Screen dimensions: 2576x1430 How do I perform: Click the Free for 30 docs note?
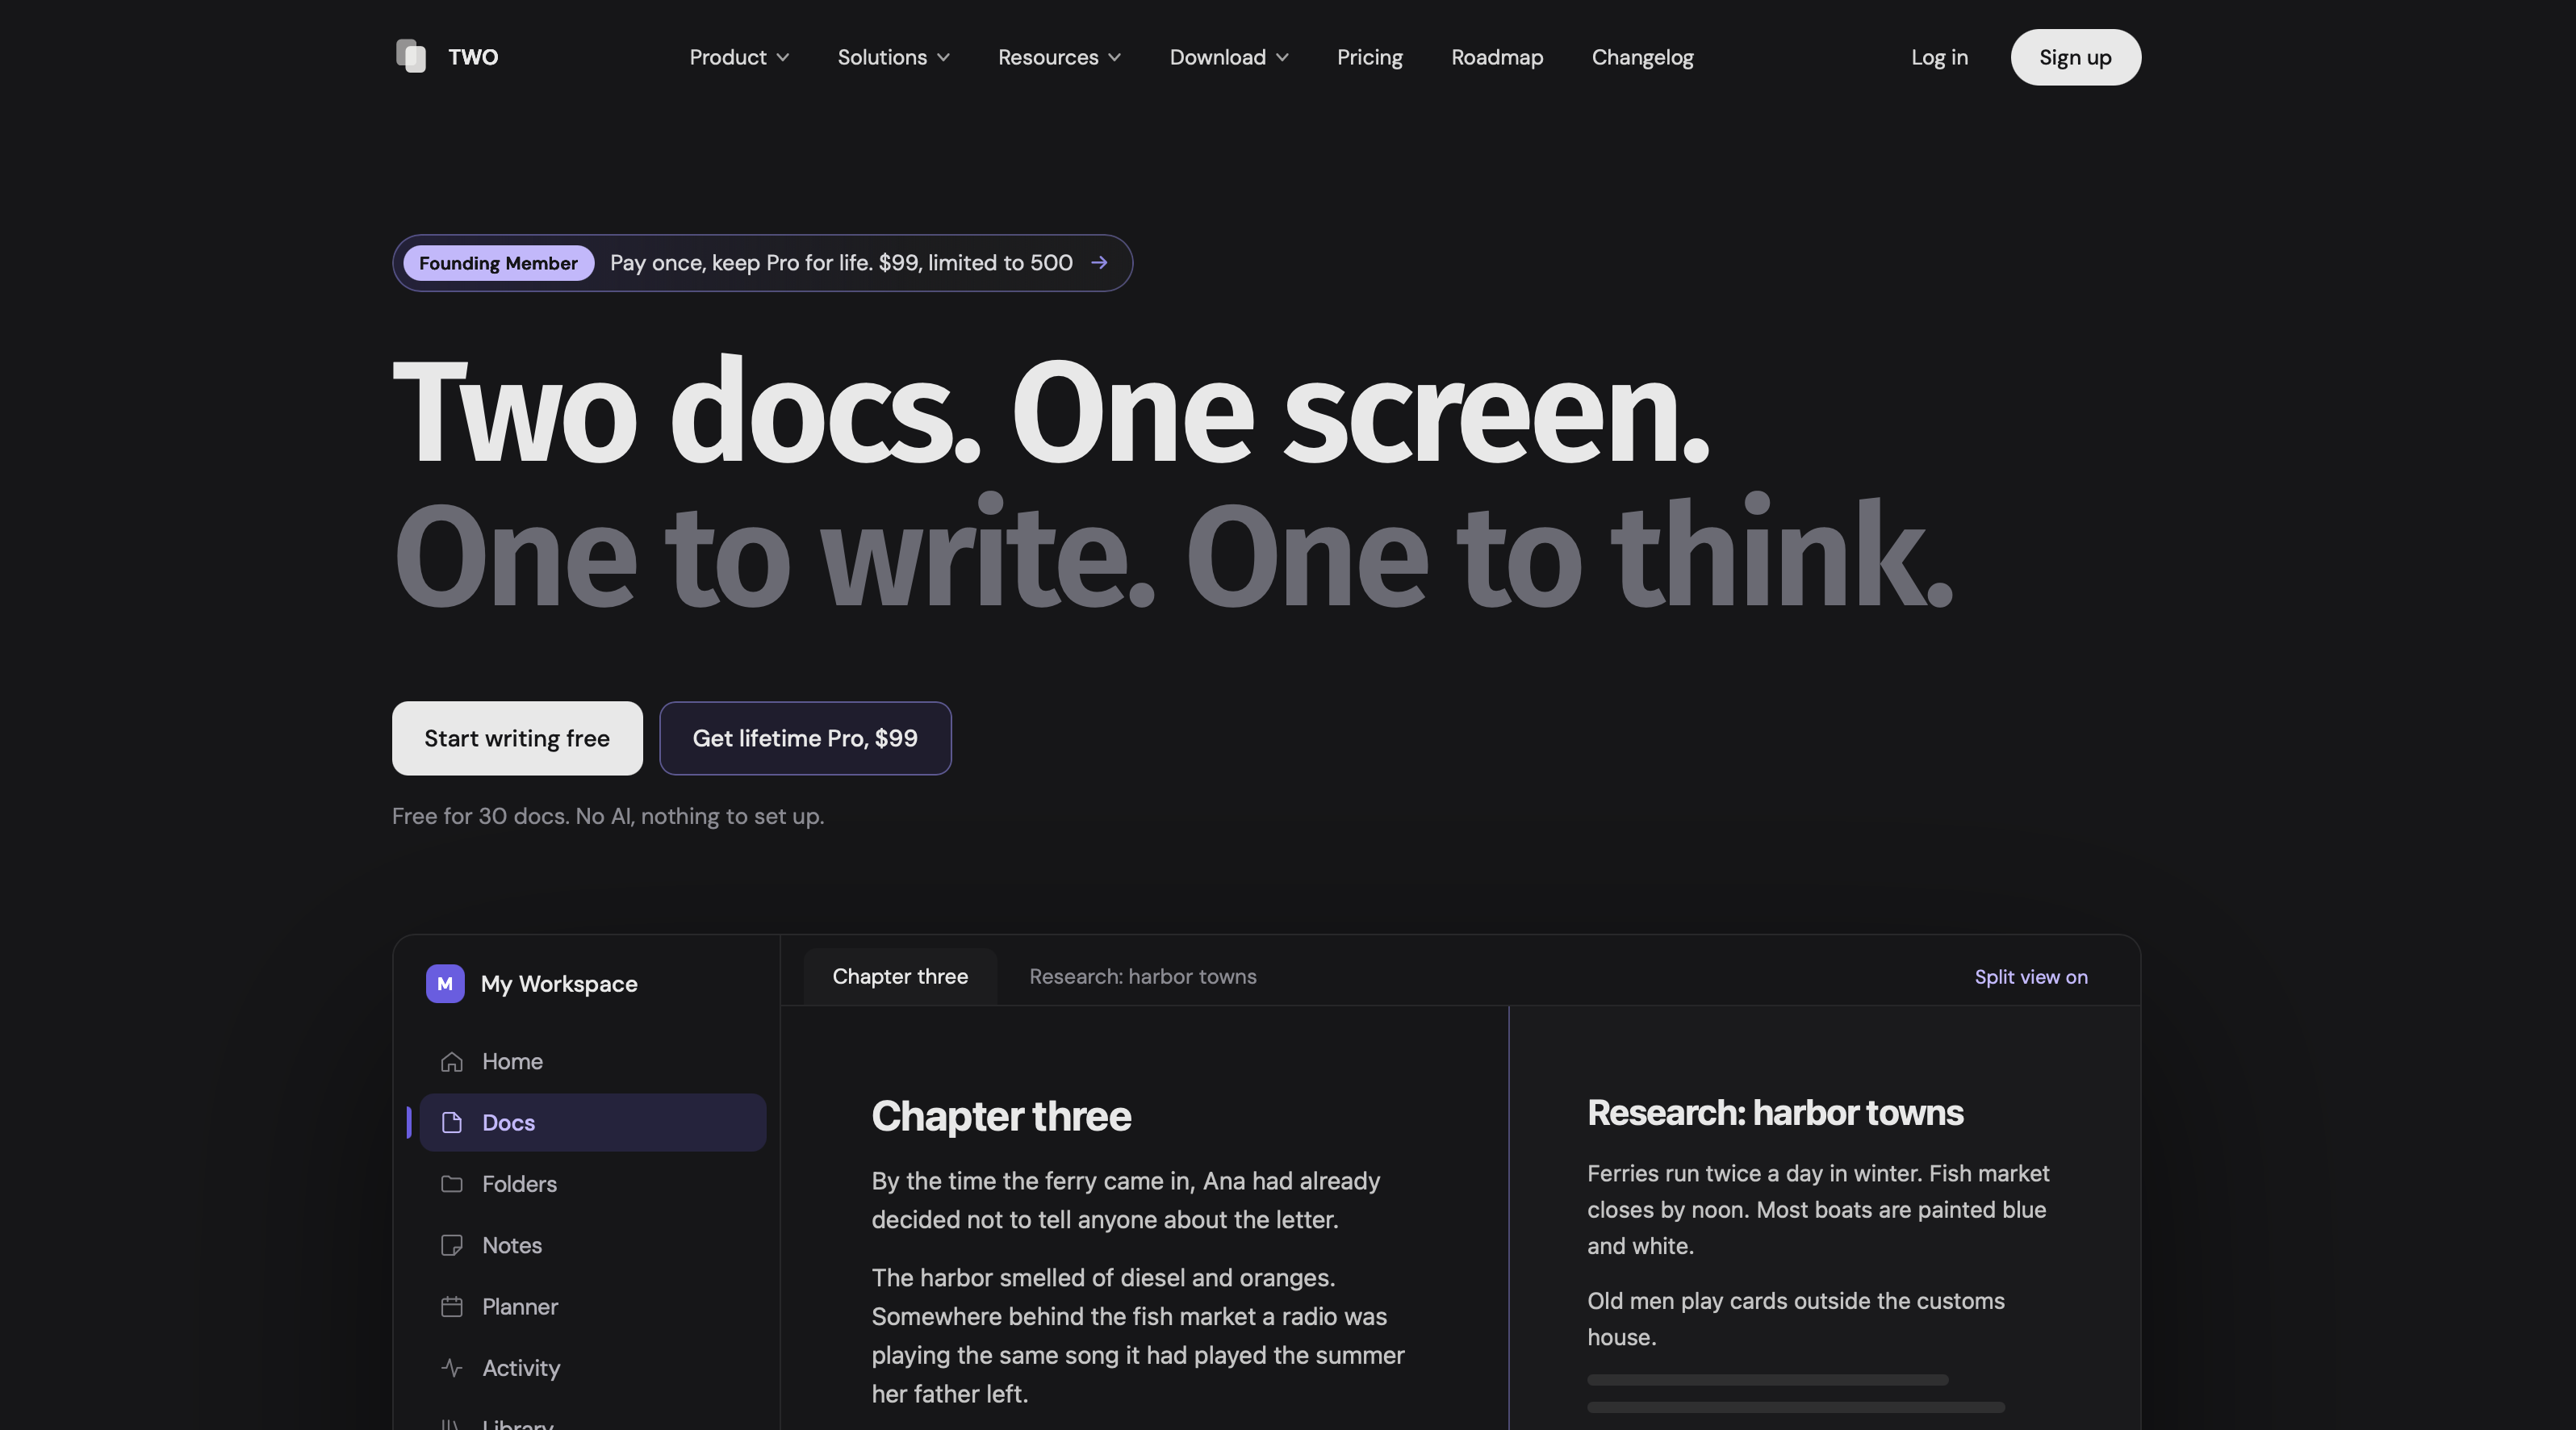(x=608, y=816)
